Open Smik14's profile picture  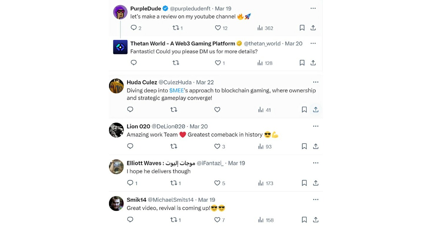pyautogui.click(x=116, y=203)
